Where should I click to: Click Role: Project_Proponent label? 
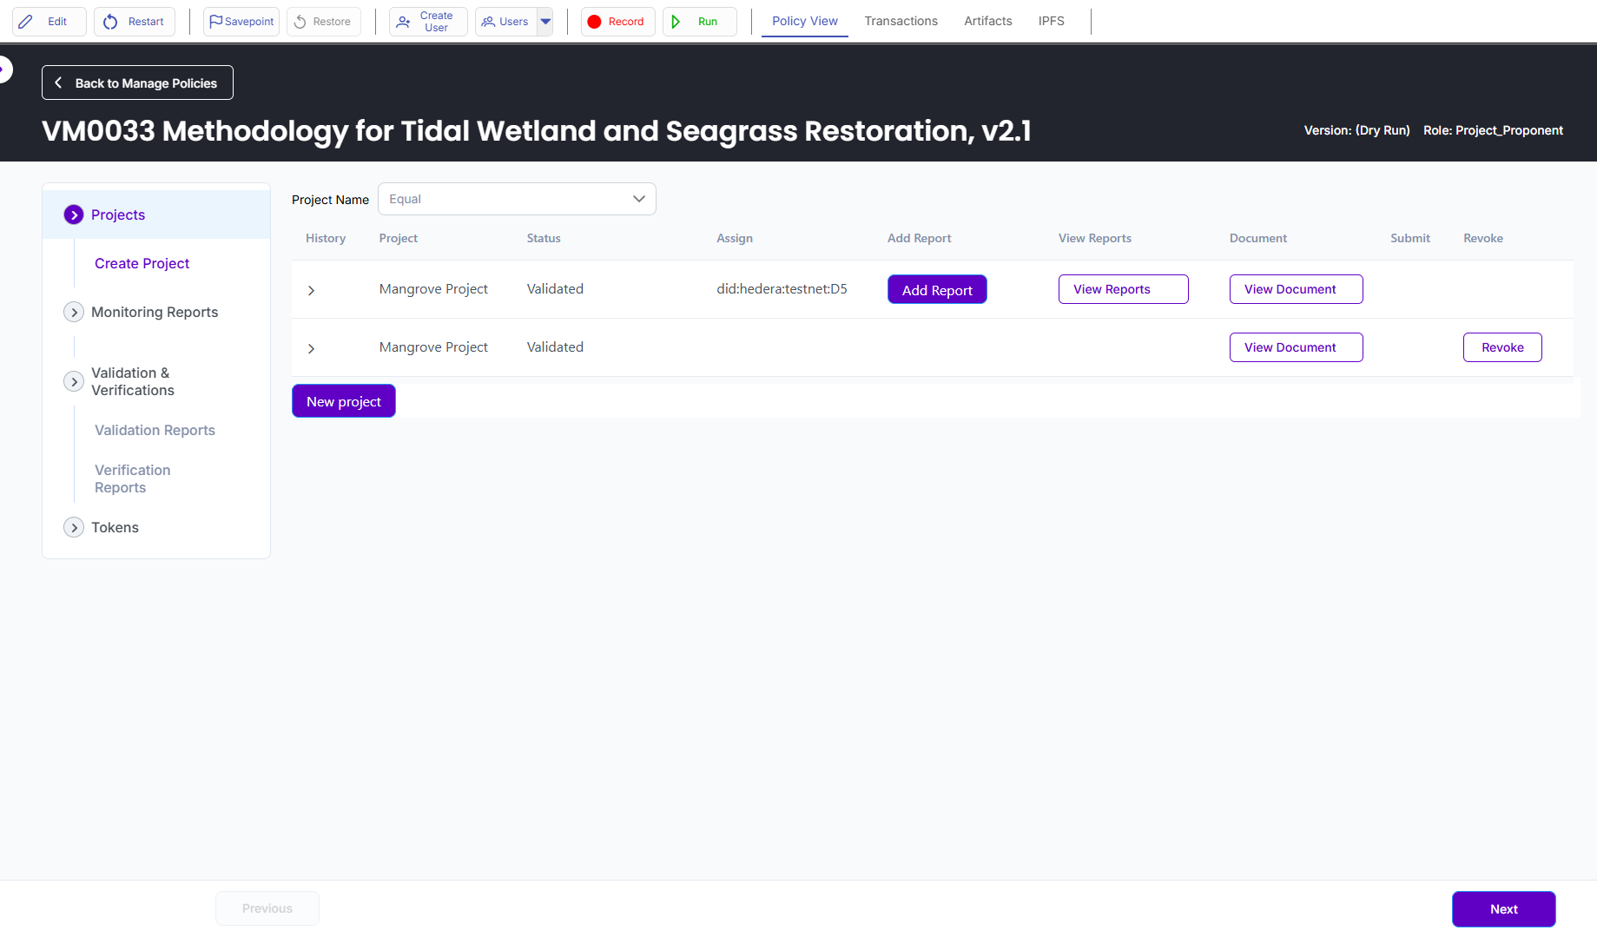tap(1493, 130)
